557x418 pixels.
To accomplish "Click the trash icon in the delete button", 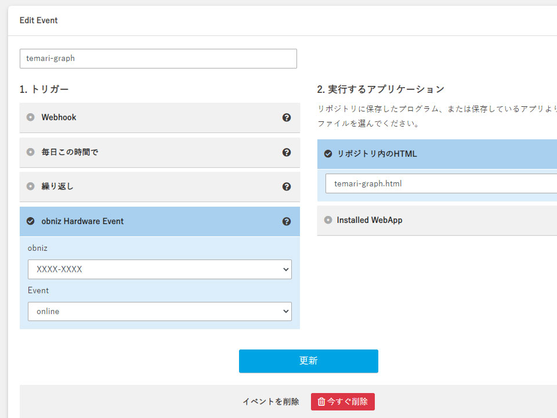I will click(x=321, y=402).
